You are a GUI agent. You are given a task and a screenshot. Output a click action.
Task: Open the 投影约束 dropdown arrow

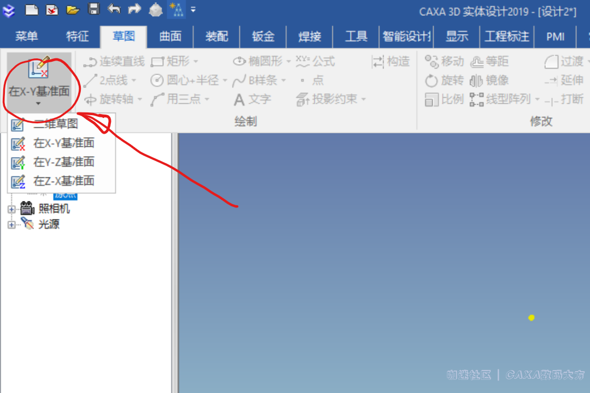point(363,100)
